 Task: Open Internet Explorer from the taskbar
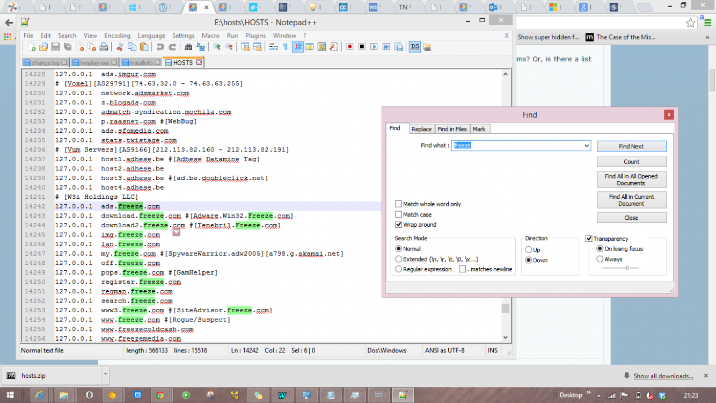pyautogui.click(x=39, y=395)
